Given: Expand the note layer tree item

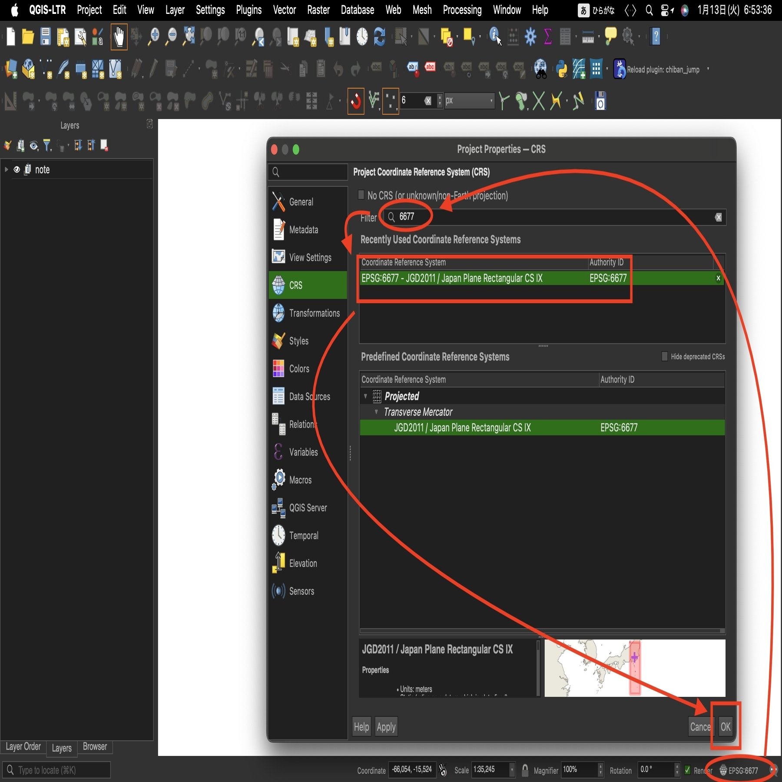Looking at the screenshot, I should coord(6,169).
